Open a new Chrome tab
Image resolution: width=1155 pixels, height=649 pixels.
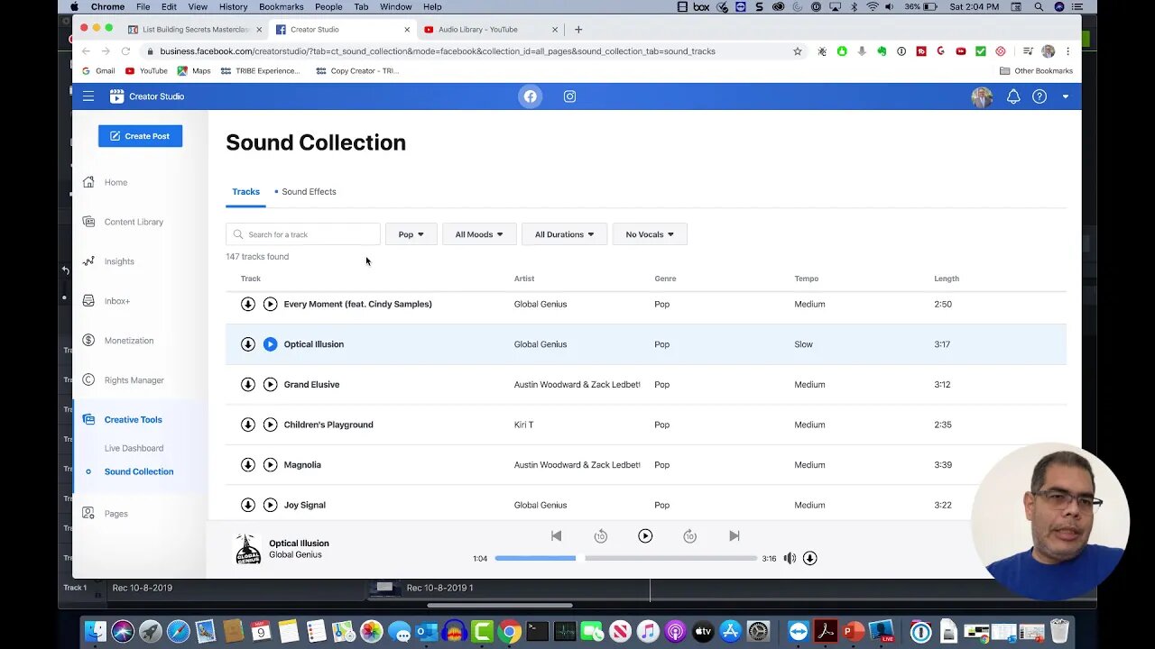coord(578,29)
